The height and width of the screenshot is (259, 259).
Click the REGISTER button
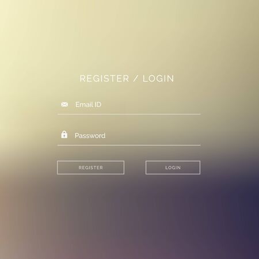pyautogui.click(x=90, y=167)
